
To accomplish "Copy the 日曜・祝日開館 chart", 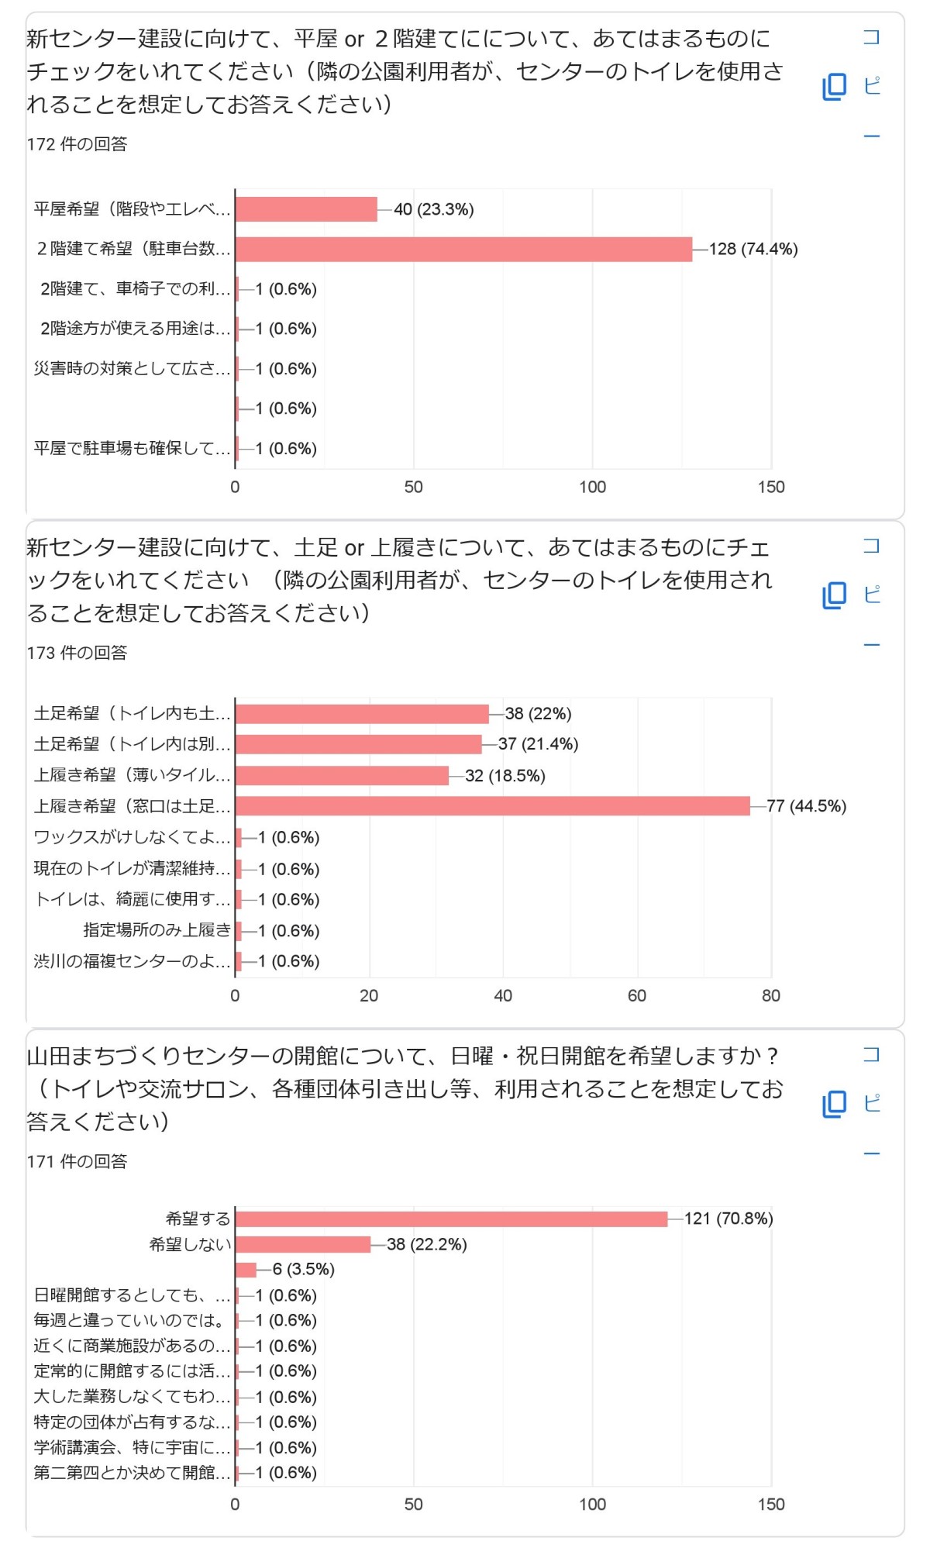I will point(835,1104).
